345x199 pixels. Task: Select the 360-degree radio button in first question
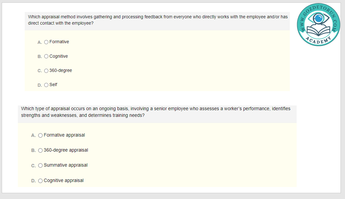46,71
